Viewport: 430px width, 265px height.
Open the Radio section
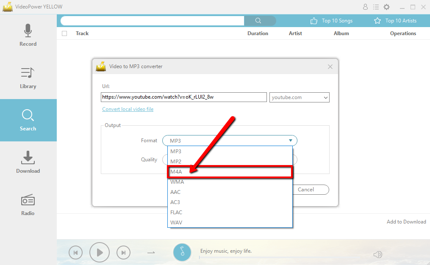tap(28, 203)
